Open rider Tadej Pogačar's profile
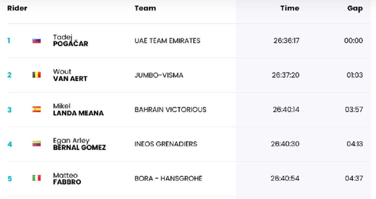Image resolution: width=376 pixels, height=199 pixels. pos(70,40)
